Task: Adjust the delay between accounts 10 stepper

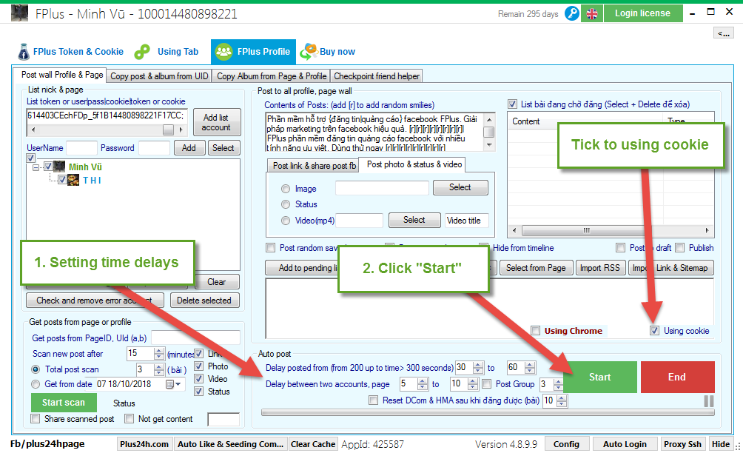Action: (x=473, y=384)
